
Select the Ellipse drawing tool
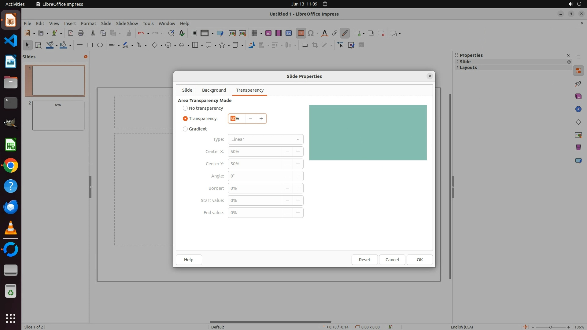(x=100, y=45)
